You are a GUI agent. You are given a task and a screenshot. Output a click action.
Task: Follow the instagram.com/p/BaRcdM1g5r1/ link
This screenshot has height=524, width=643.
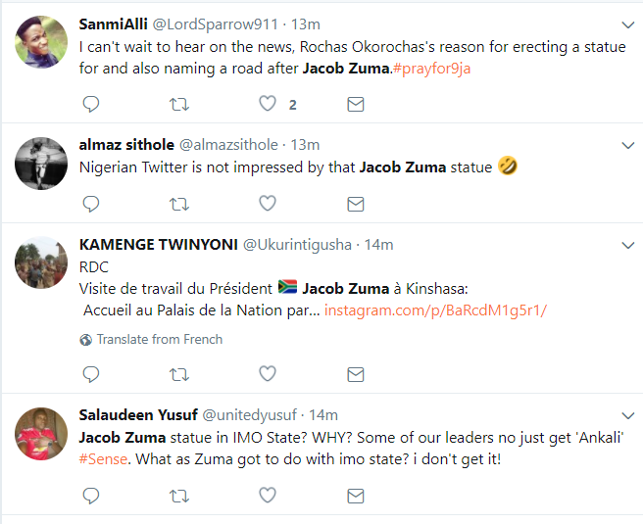(435, 310)
